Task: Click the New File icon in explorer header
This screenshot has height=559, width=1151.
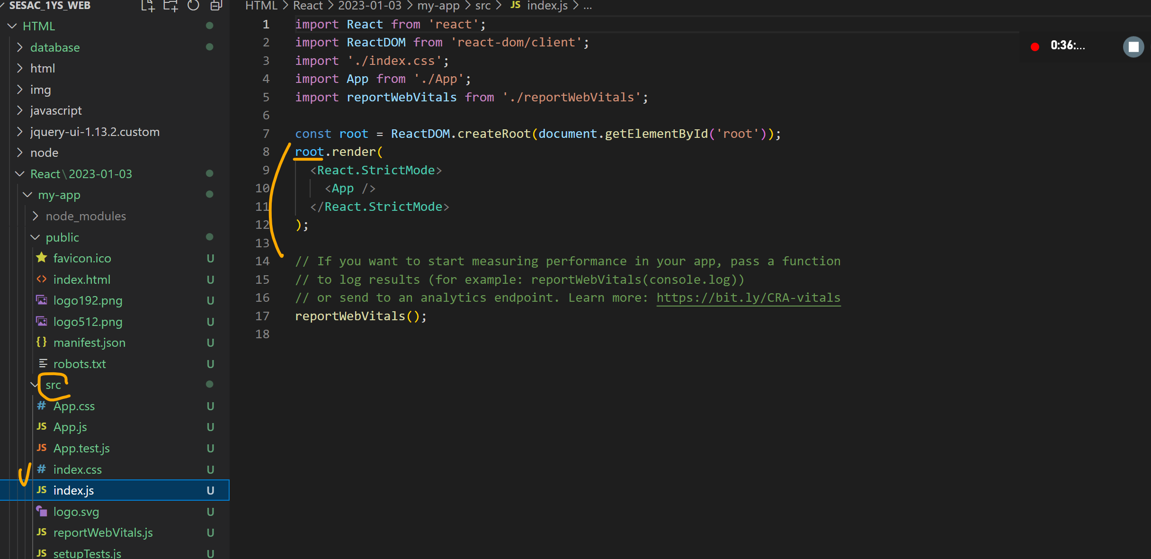Action: (x=148, y=6)
